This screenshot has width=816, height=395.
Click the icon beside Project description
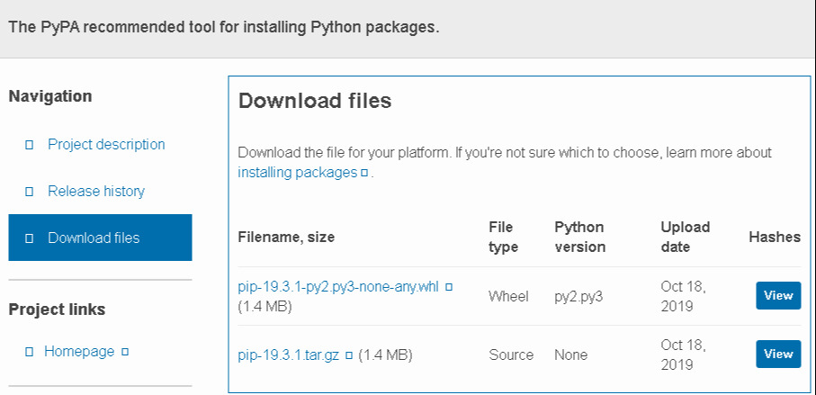(x=30, y=145)
